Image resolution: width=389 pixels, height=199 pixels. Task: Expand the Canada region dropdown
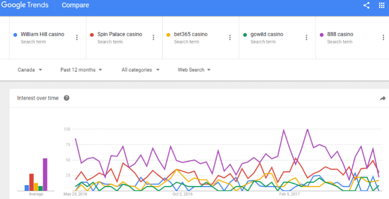pyautogui.click(x=30, y=70)
